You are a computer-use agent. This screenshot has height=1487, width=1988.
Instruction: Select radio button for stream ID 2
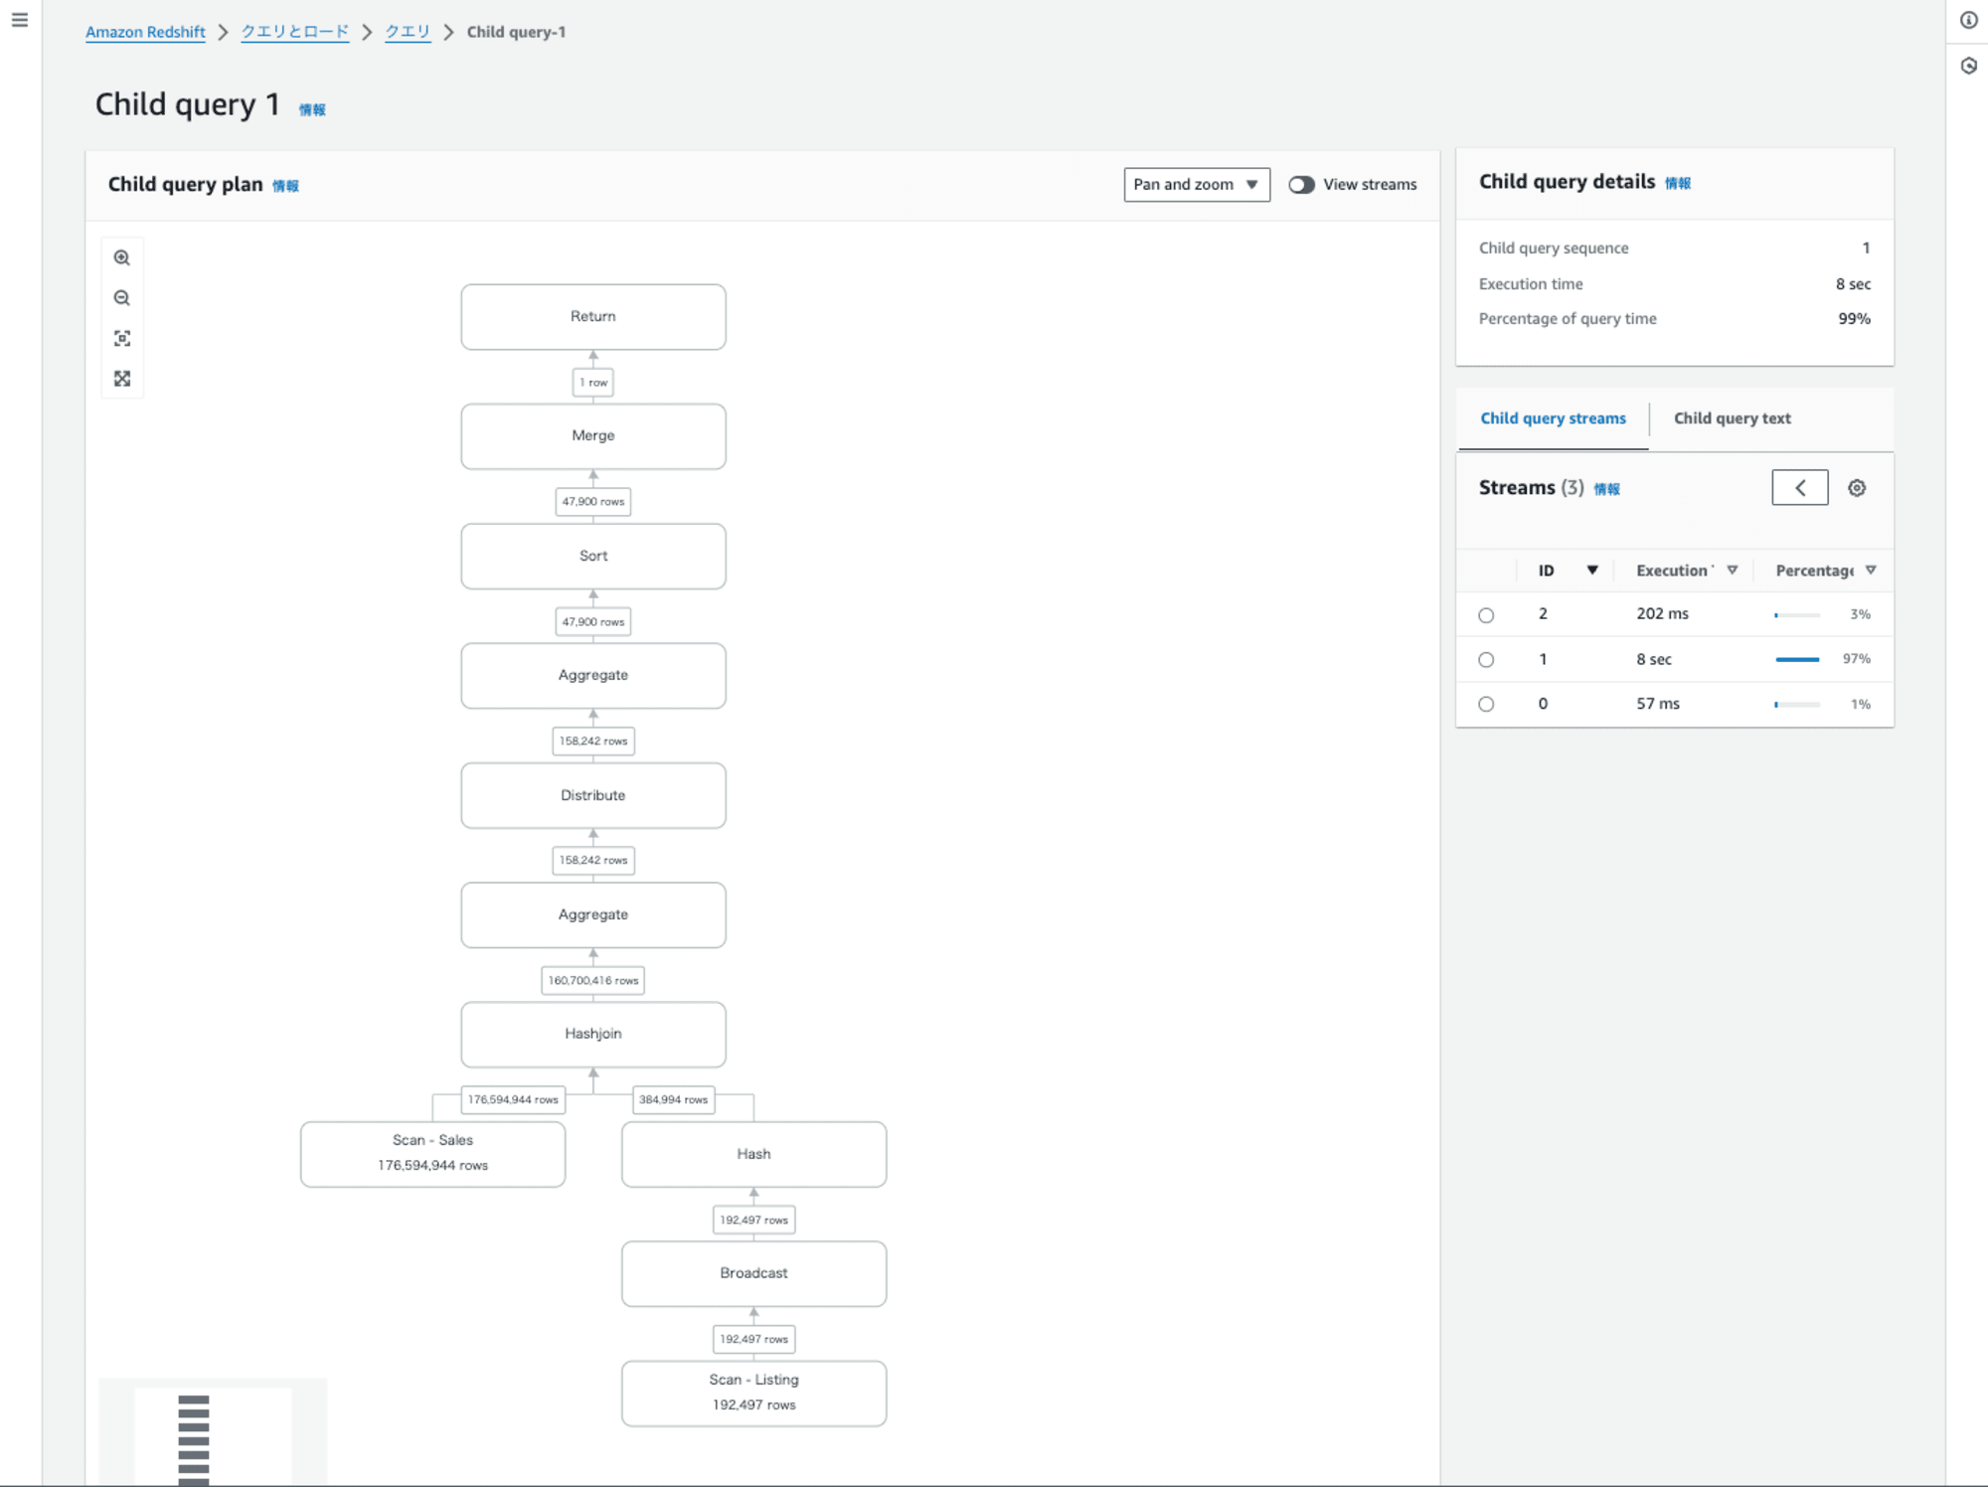[x=1486, y=615]
